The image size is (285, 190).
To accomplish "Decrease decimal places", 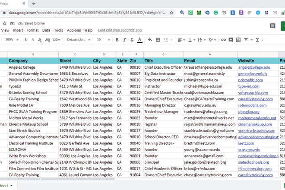I will pos(40,40).
